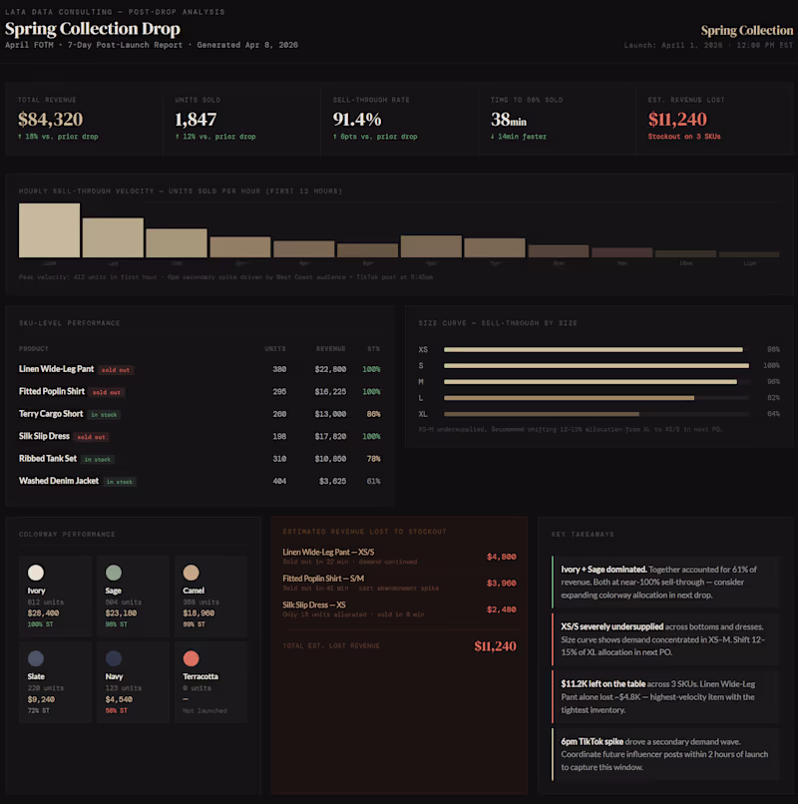Open the "Ivory + Sage dominated" takeaway

click(x=665, y=582)
